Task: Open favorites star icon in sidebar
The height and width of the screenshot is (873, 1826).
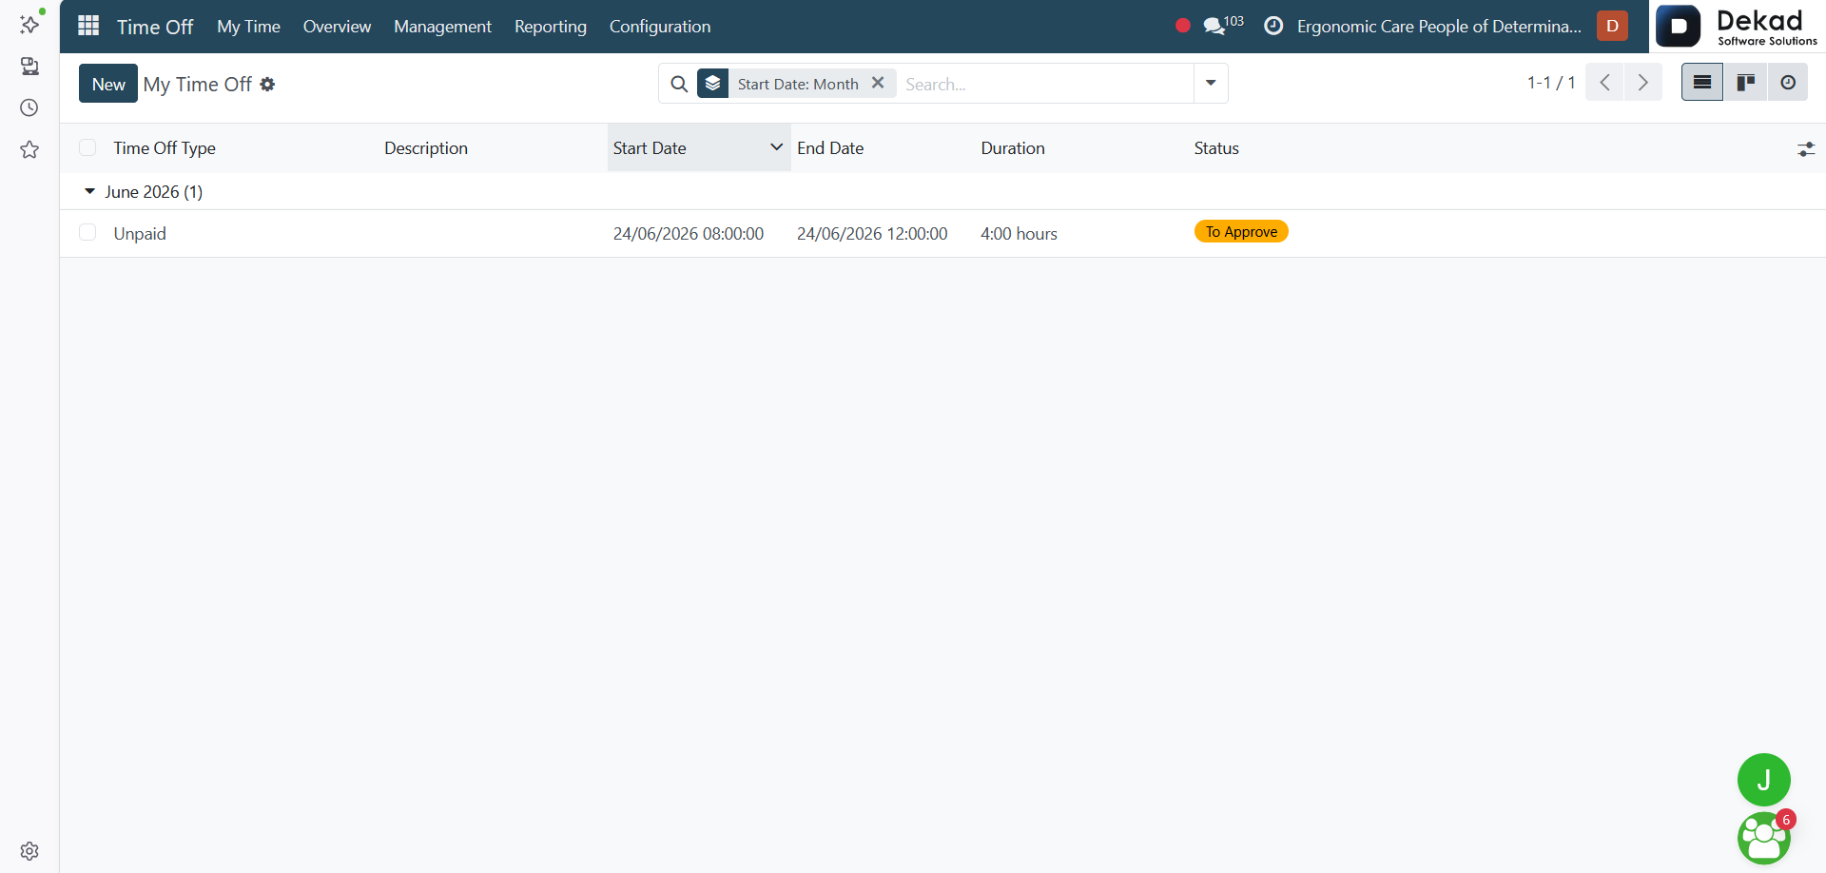Action: click(29, 149)
